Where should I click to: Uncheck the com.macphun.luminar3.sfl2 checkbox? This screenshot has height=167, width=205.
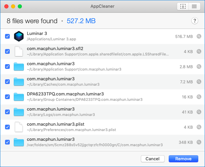point(7,51)
